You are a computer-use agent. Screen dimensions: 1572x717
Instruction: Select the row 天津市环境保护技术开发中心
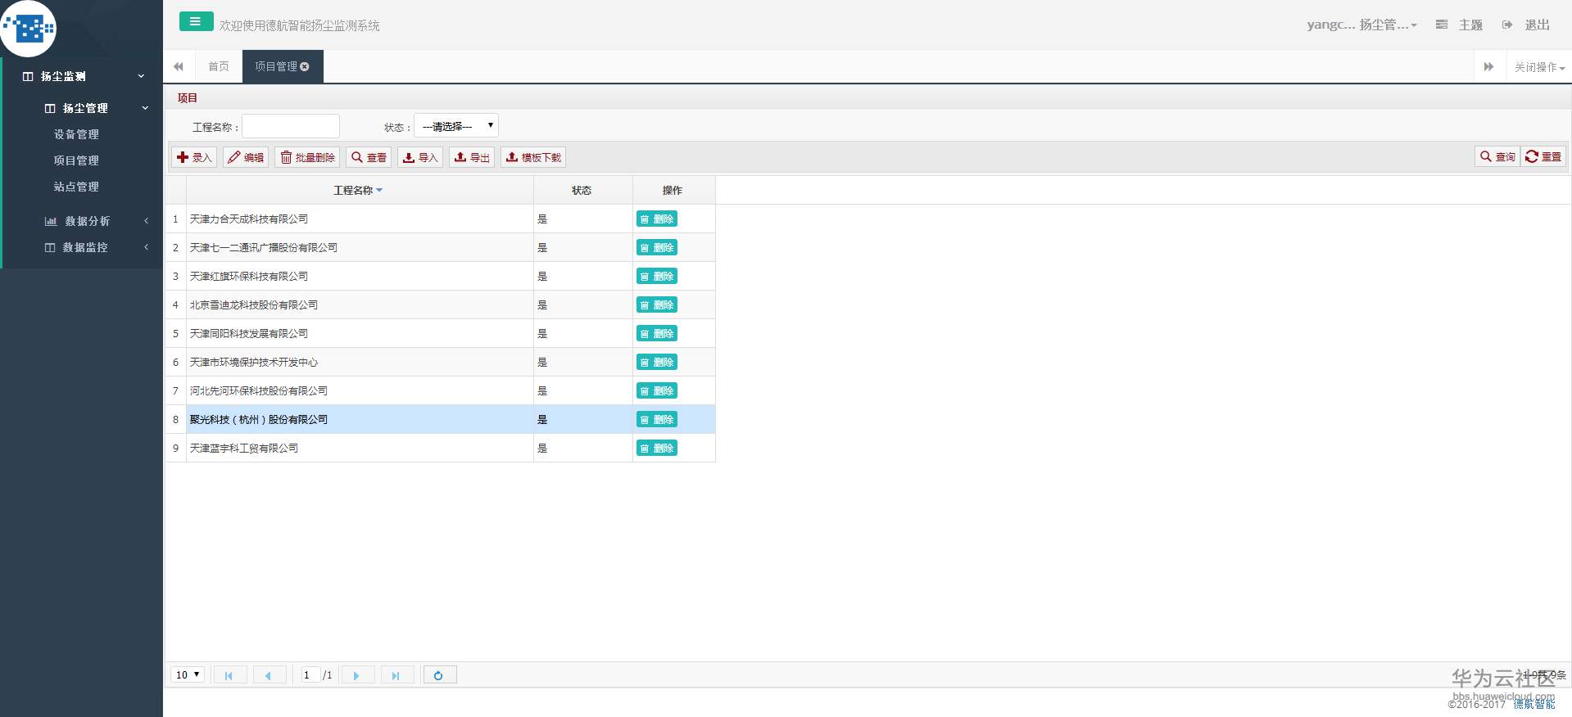(x=441, y=363)
